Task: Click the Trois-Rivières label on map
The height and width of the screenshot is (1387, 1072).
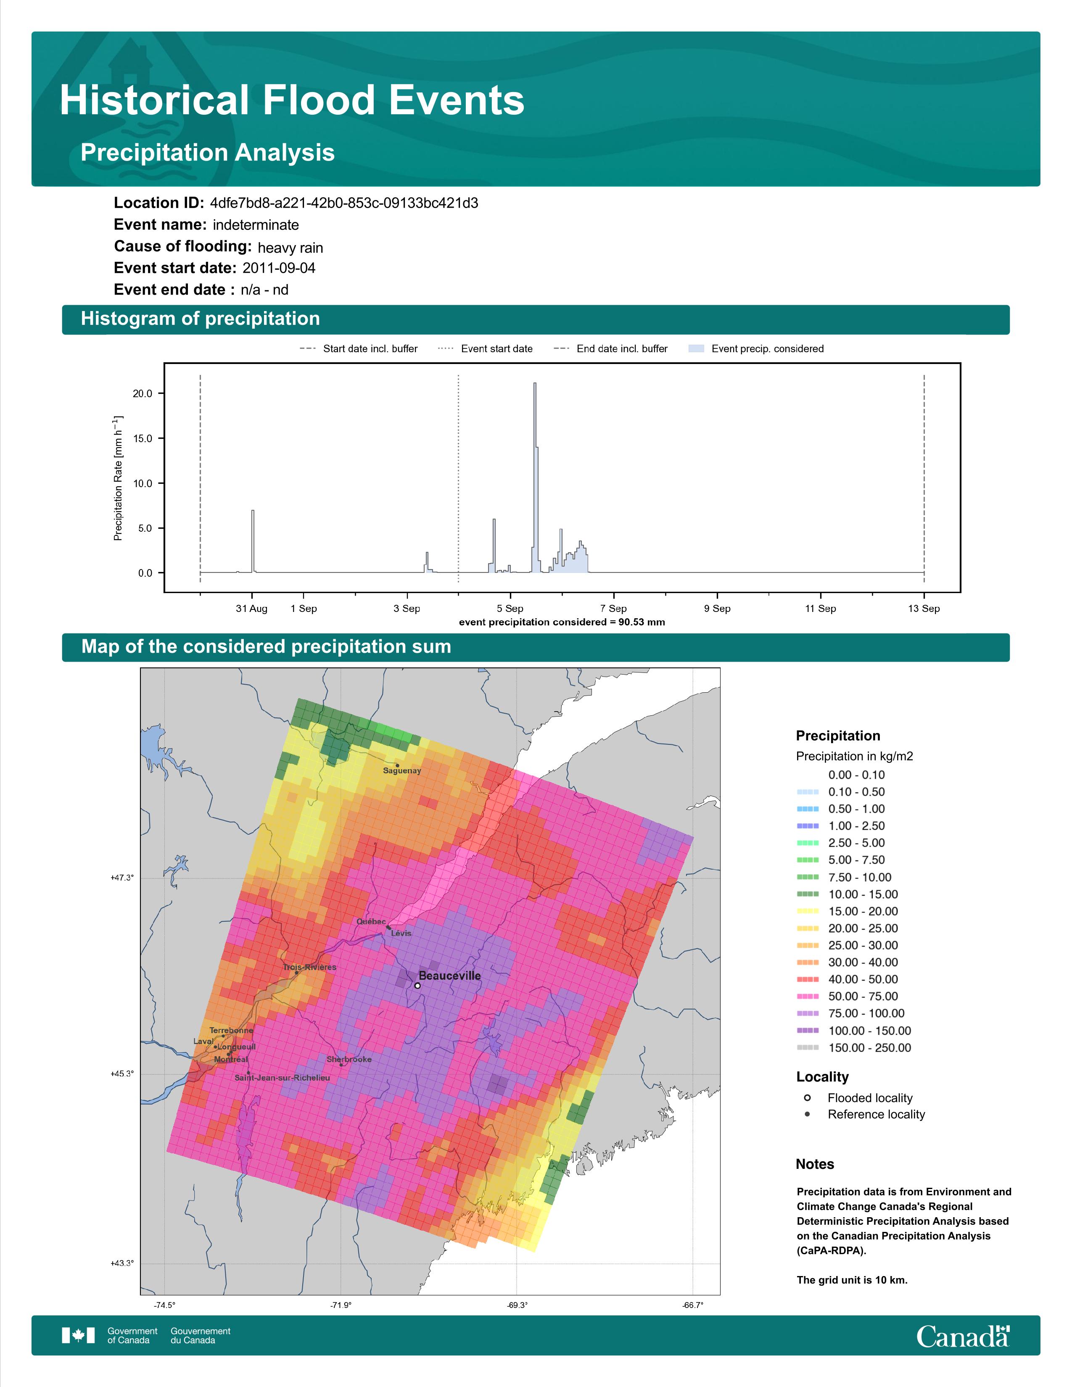Action: pos(310,967)
